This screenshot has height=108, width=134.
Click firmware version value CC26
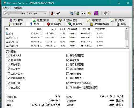click(57, 97)
